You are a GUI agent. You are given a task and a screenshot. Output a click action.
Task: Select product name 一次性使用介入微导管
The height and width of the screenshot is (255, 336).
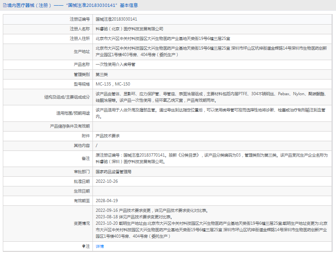pyautogui.click(x=115, y=65)
